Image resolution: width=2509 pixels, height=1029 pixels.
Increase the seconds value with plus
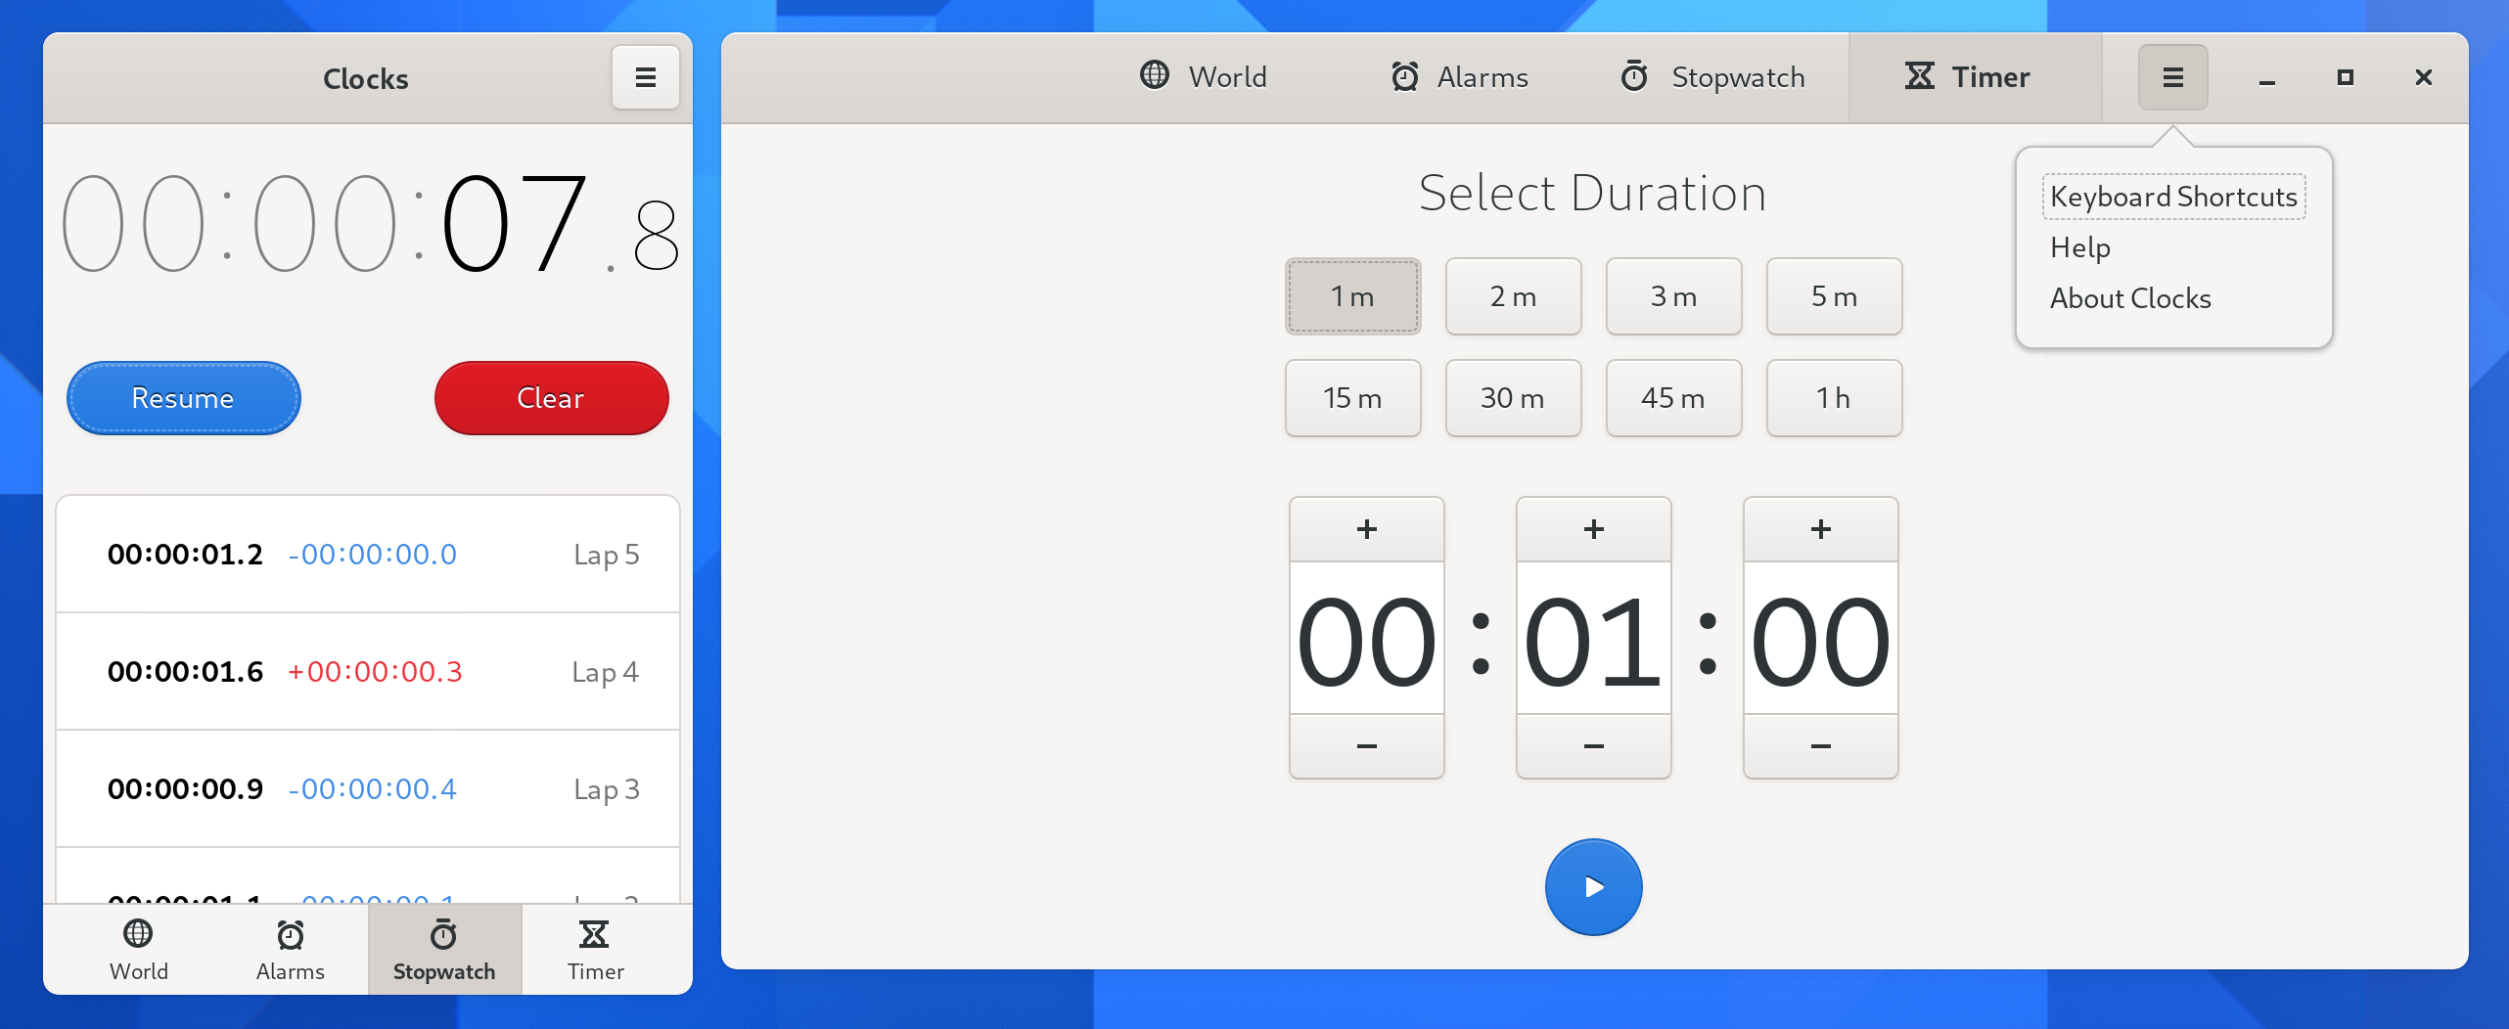[1820, 529]
